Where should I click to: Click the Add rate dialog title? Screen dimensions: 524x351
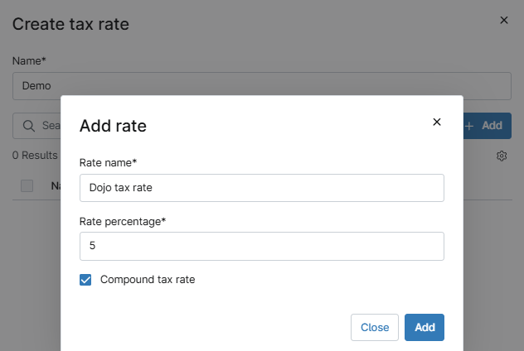[x=113, y=126]
